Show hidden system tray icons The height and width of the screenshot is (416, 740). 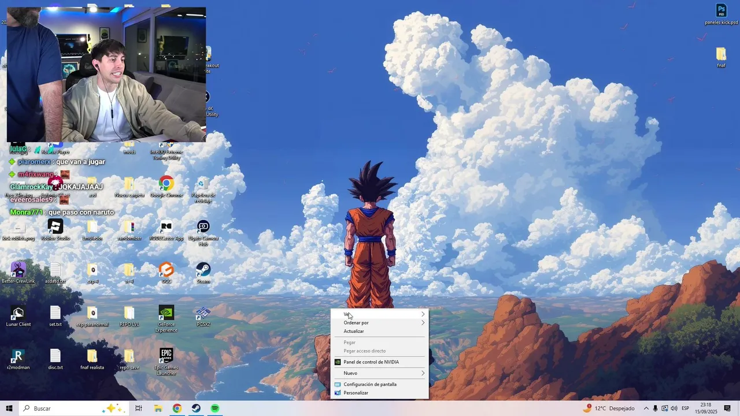tap(646, 408)
